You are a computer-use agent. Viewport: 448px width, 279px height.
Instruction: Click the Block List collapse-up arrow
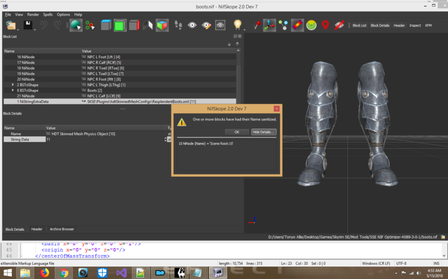[x=237, y=44]
